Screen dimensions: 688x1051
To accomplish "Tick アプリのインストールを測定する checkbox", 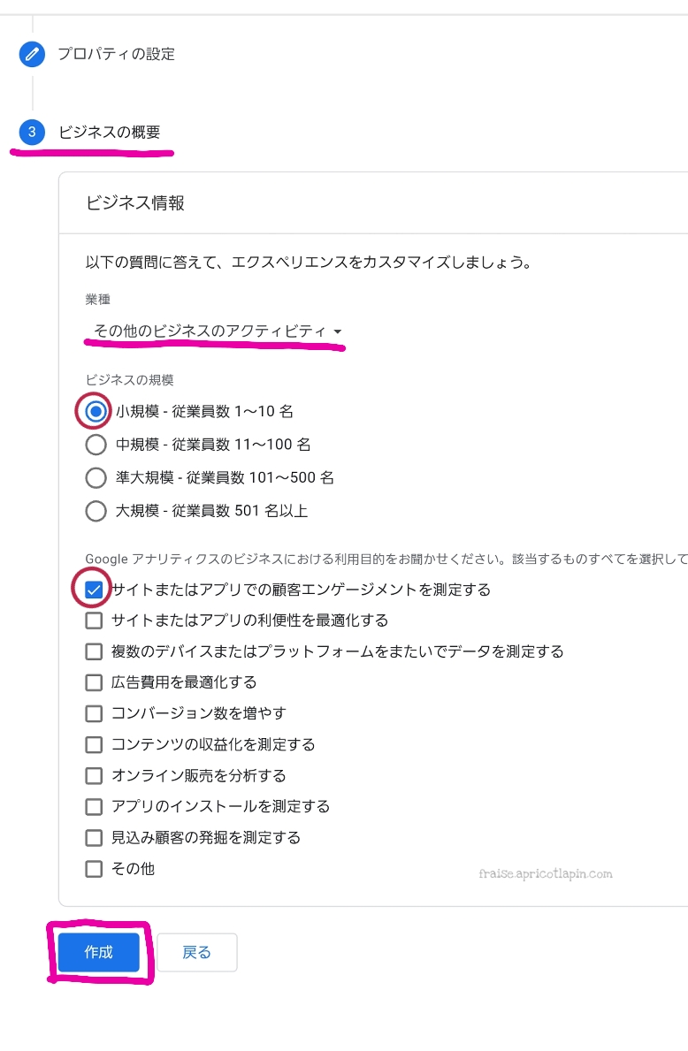I will click(94, 806).
